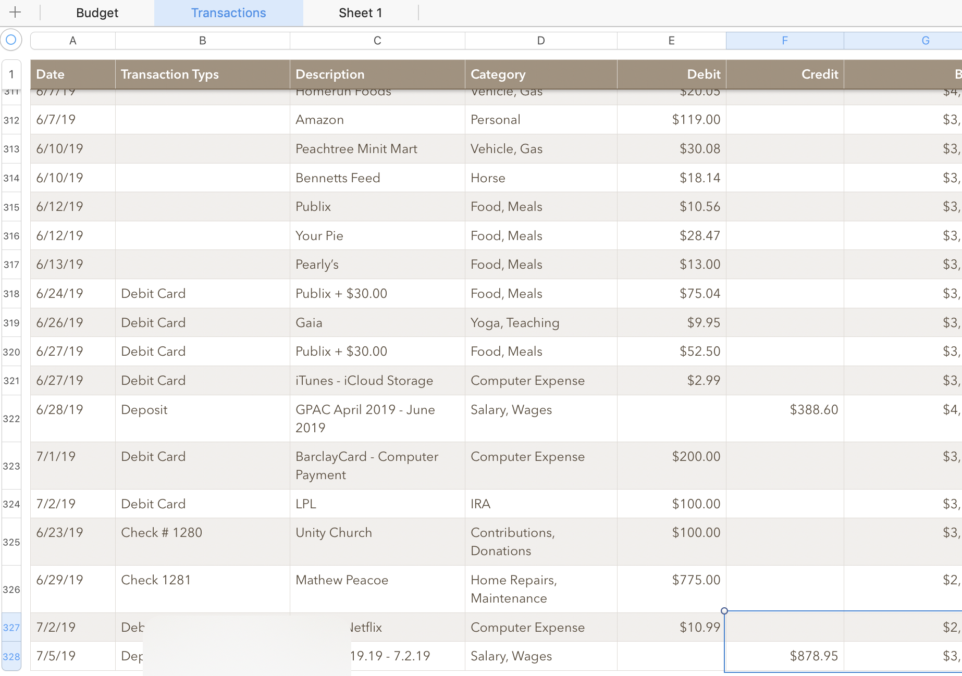962x676 pixels.
Task: Click the Check 1281 cell
Action: pos(203,590)
